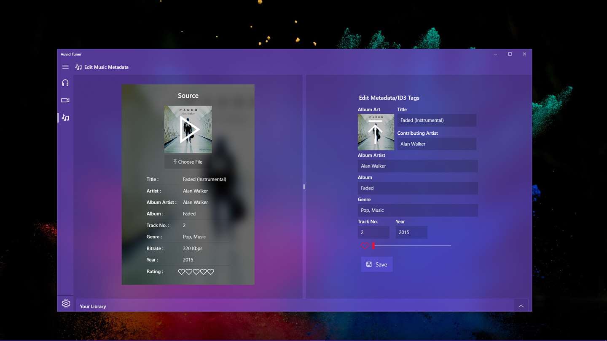607x341 pixels.
Task: Click the Source panel heading
Action: click(188, 96)
